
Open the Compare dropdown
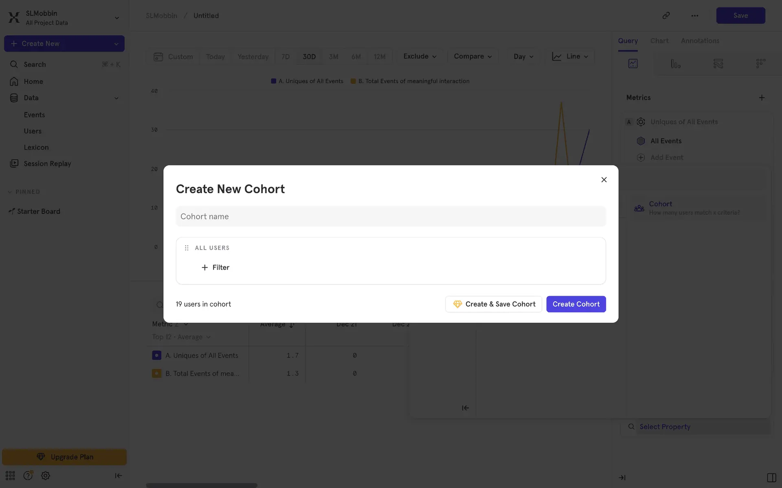(472, 57)
